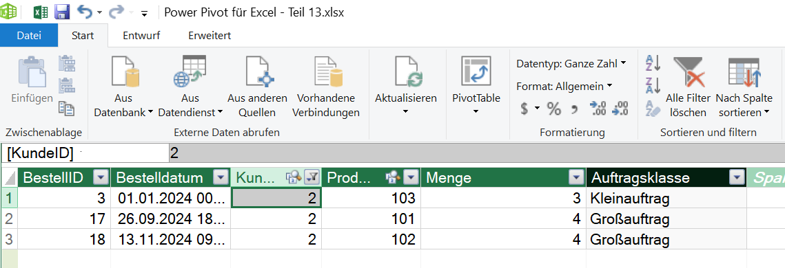Screen dimensions: 785x268
Task: Click the [KundeID] name box
Action: (x=85, y=153)
